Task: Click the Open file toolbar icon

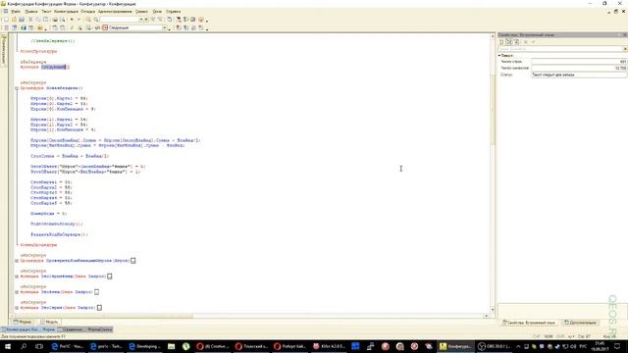Action: [14, 20]
